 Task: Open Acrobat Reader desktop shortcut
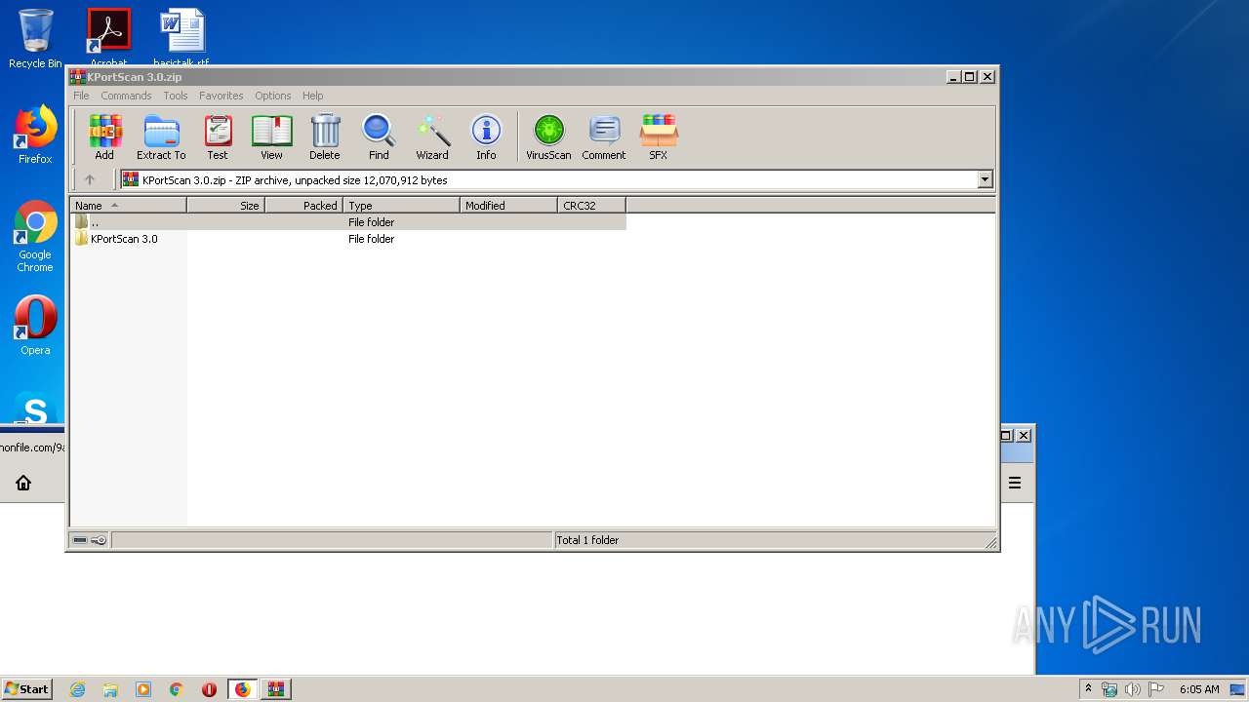[x=108, y=37]
